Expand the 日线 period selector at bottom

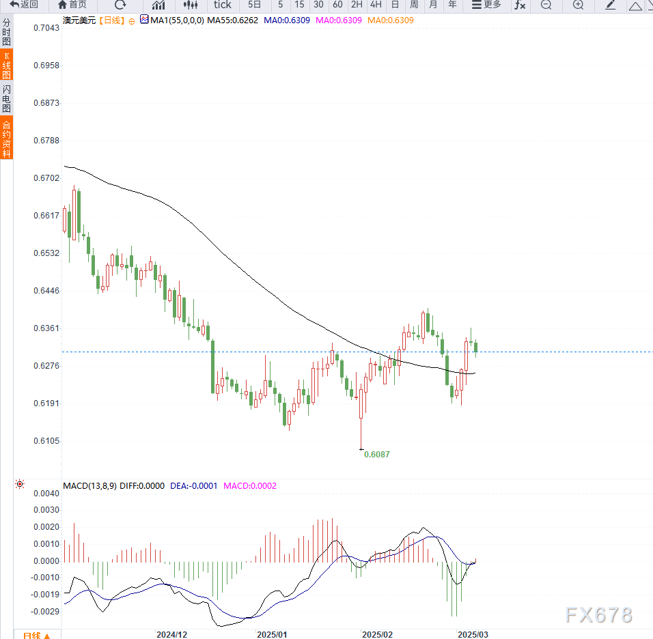(37, 635)
